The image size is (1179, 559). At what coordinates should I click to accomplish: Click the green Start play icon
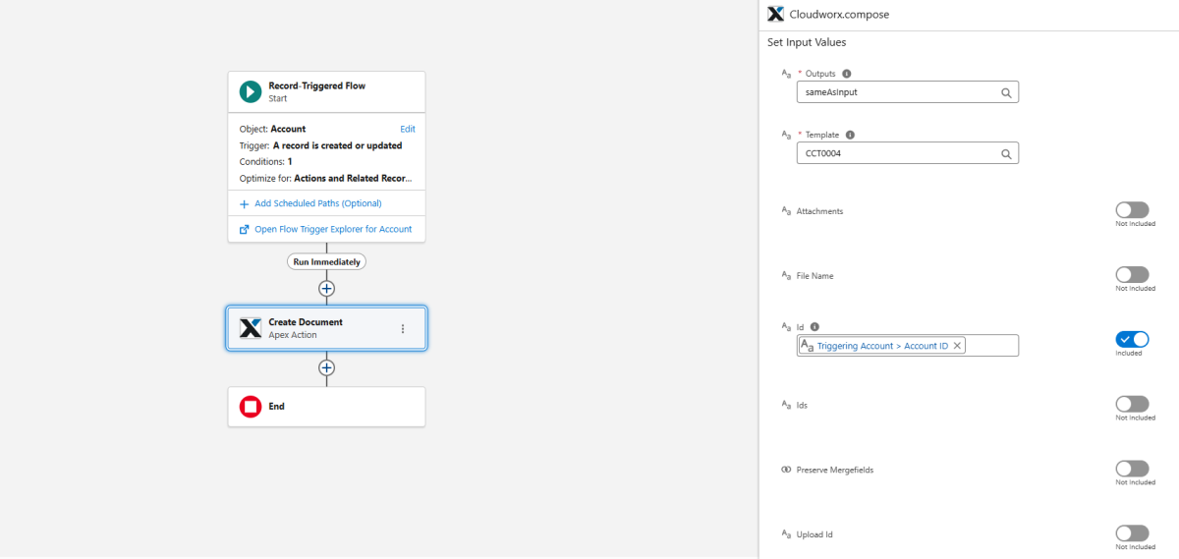point(251,91)
